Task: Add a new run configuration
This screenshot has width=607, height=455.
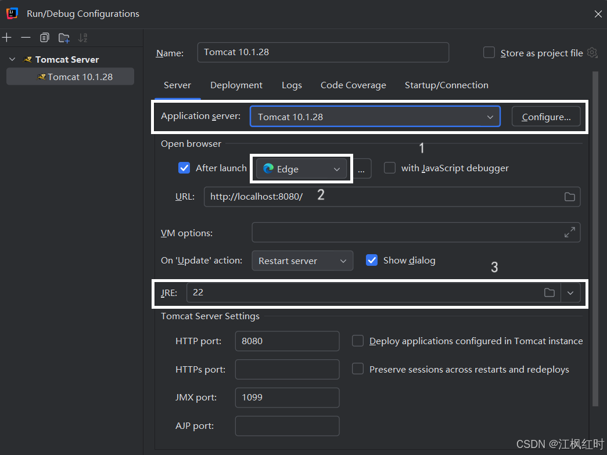Action: pos(7,38)
